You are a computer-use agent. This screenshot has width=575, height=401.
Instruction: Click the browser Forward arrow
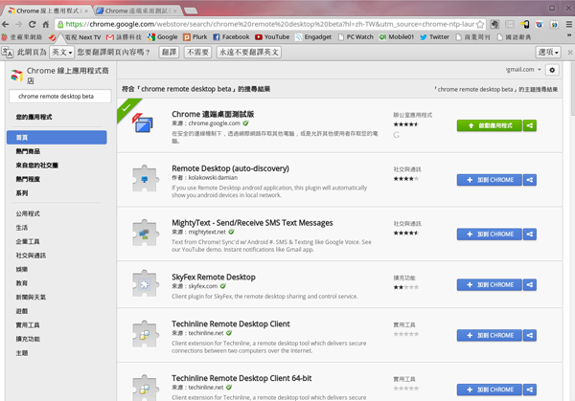point(19,25)
